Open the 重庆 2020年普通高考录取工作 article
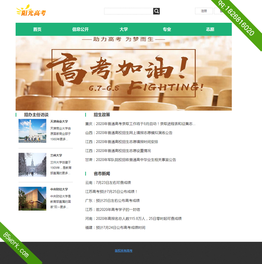Viewport: 262px width, 264px height. click(140, 124)
